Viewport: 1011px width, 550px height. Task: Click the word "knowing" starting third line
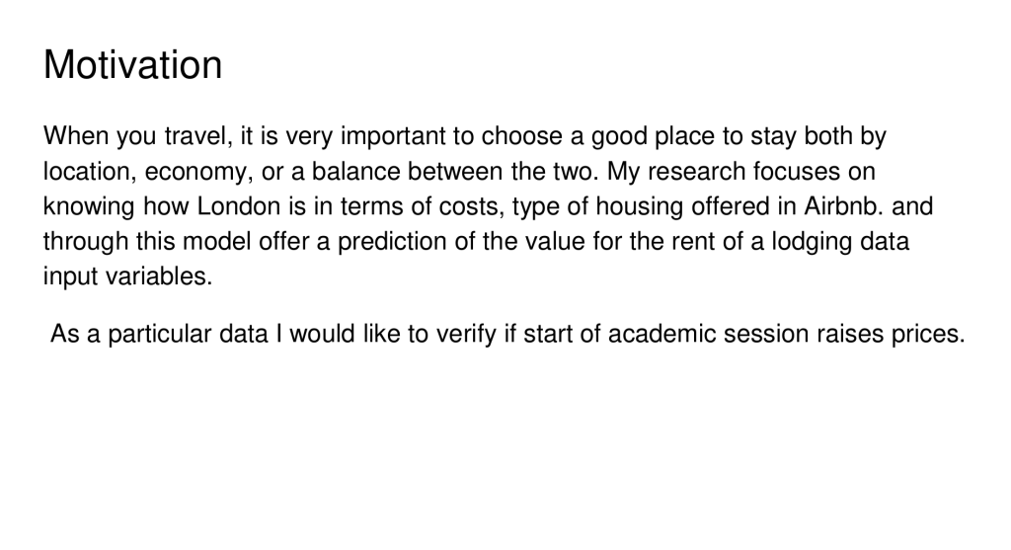(87, 206)
